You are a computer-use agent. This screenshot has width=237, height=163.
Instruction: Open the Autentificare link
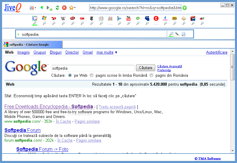click(x=217, y=52)
